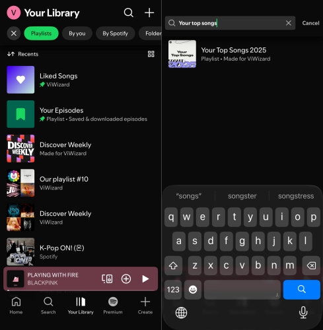Add Playing With Fire via plus circle
The width and height of the screenshot is (323, 330).
[126, 279]
